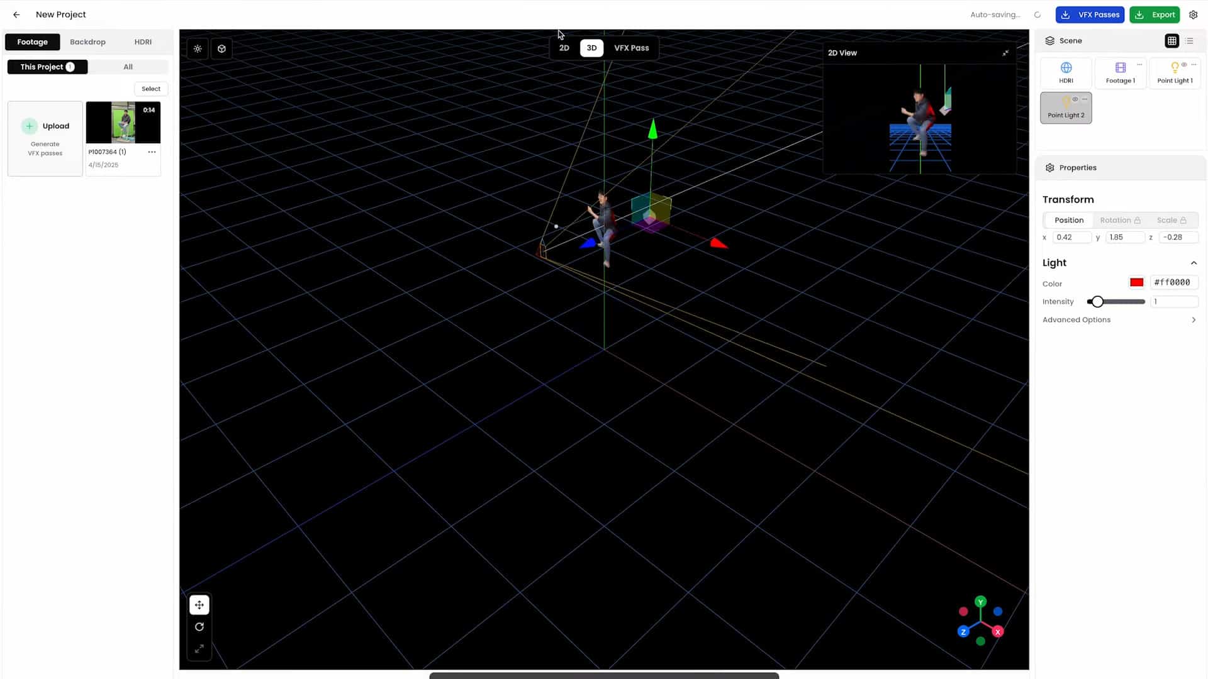This screenshot has height=679, width=1208.
Task: Open the options menu on Footage 1
Action: click(x=1139, y=65)
